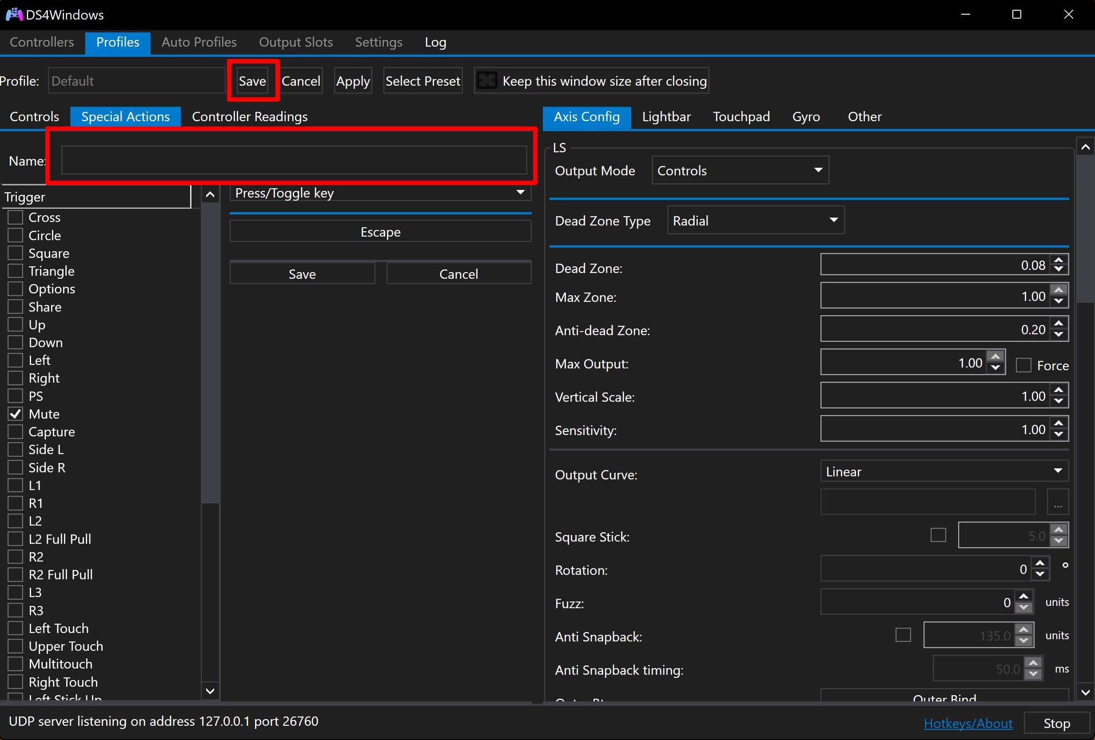Switch to the Auto Profiles tab

[x=199, y=42]
